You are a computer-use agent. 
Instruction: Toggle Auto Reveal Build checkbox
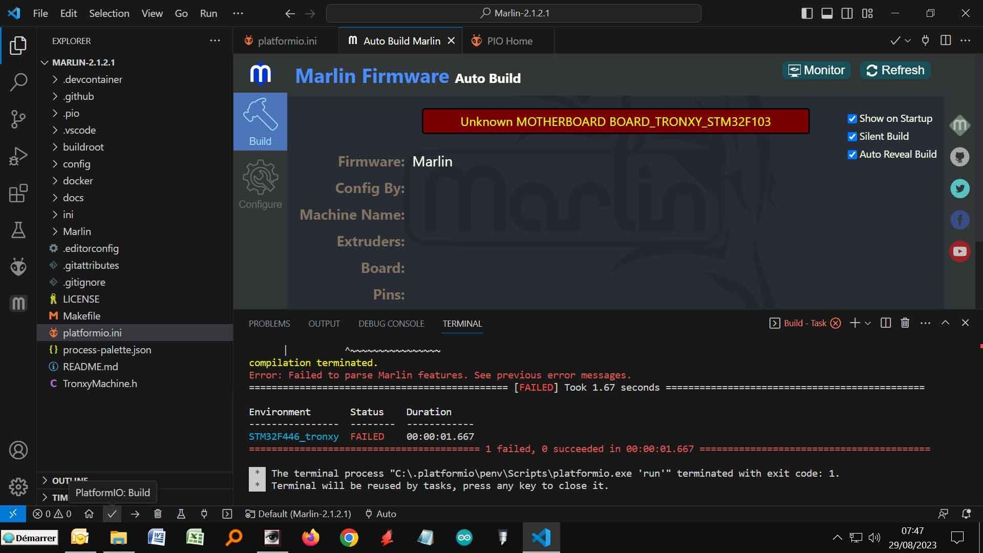(x=852, y=155)
